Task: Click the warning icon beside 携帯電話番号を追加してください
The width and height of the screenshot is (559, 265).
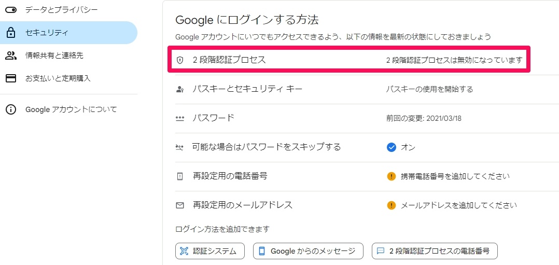Action: click(392, 176)
